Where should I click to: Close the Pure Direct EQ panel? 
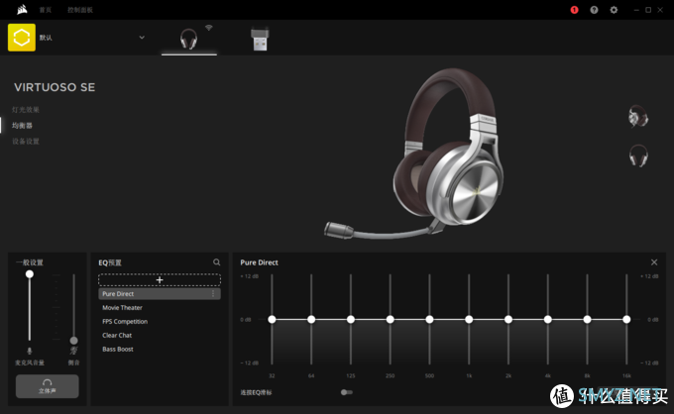pyautogui.click(x=654, y=262)
